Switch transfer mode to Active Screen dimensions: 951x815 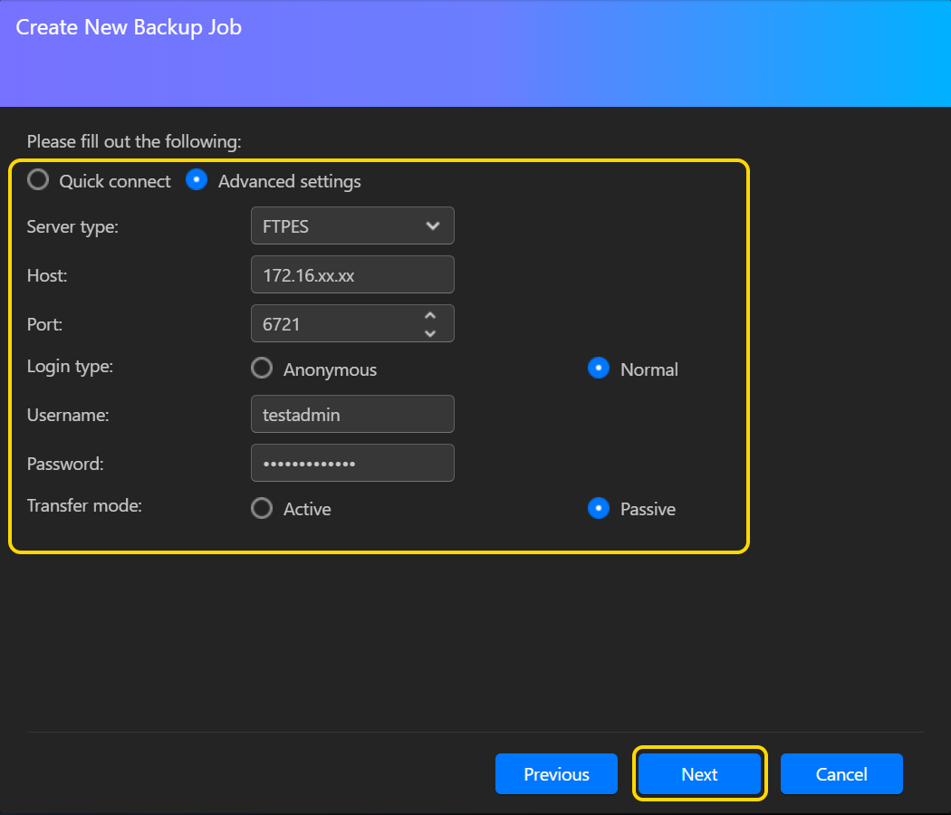pyautogui.click(x=262, y=508)
